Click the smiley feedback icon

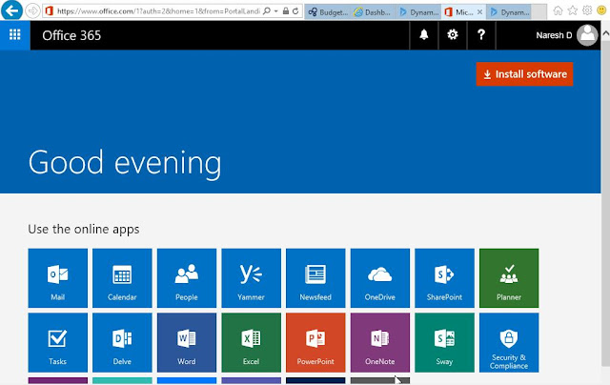601,10
